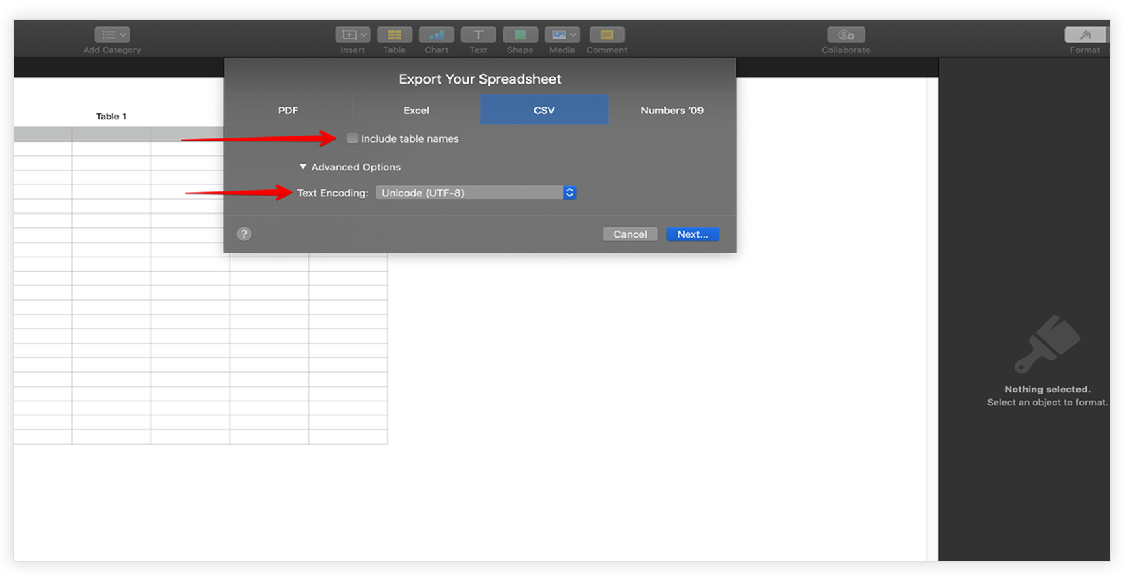Switch to the PDF export tab
This screenshot has width=1124, height=575.
[288, 110]
